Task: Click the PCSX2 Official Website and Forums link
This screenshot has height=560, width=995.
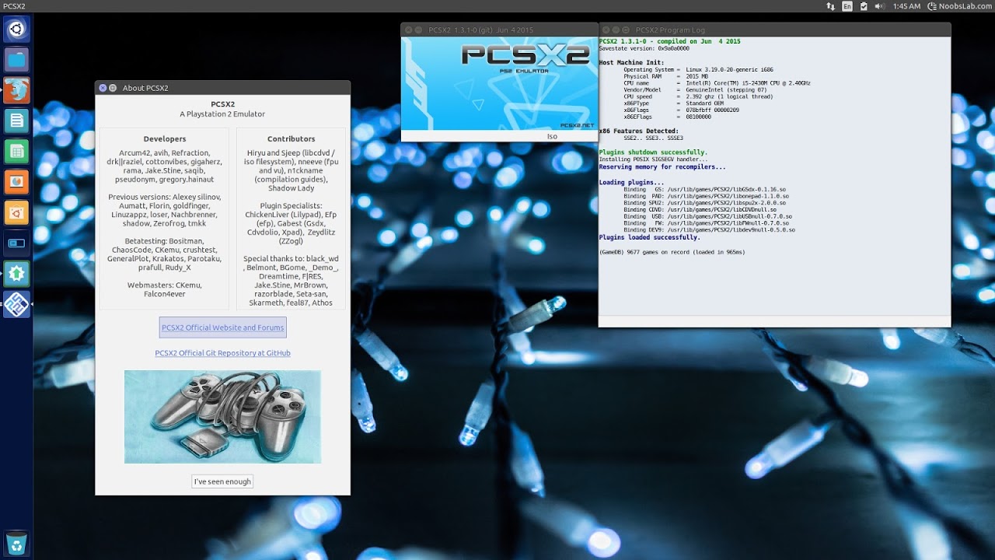Action: pos(222,327)
